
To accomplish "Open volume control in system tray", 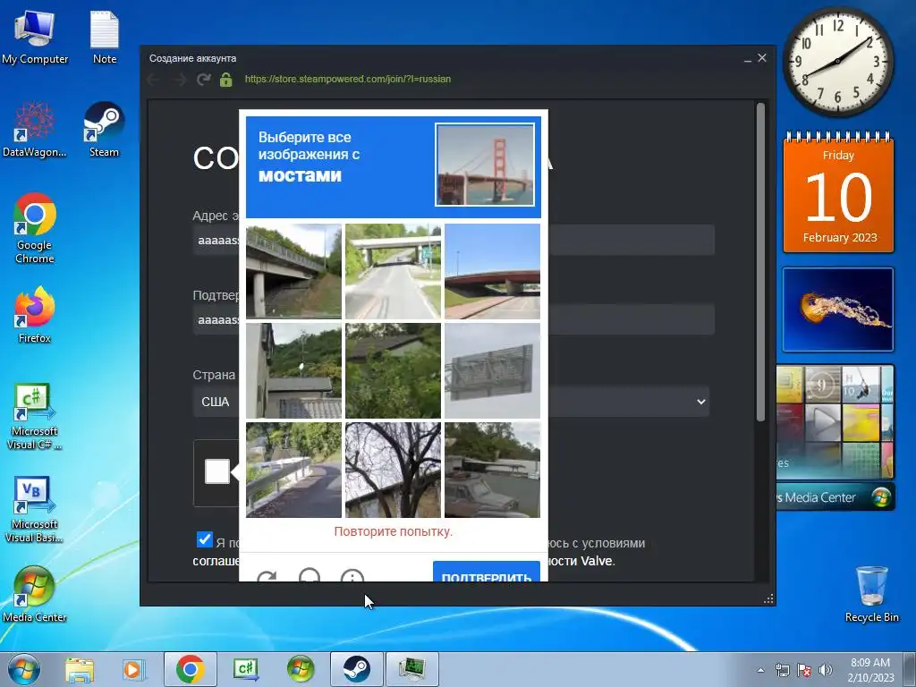I will pos(826,670).
